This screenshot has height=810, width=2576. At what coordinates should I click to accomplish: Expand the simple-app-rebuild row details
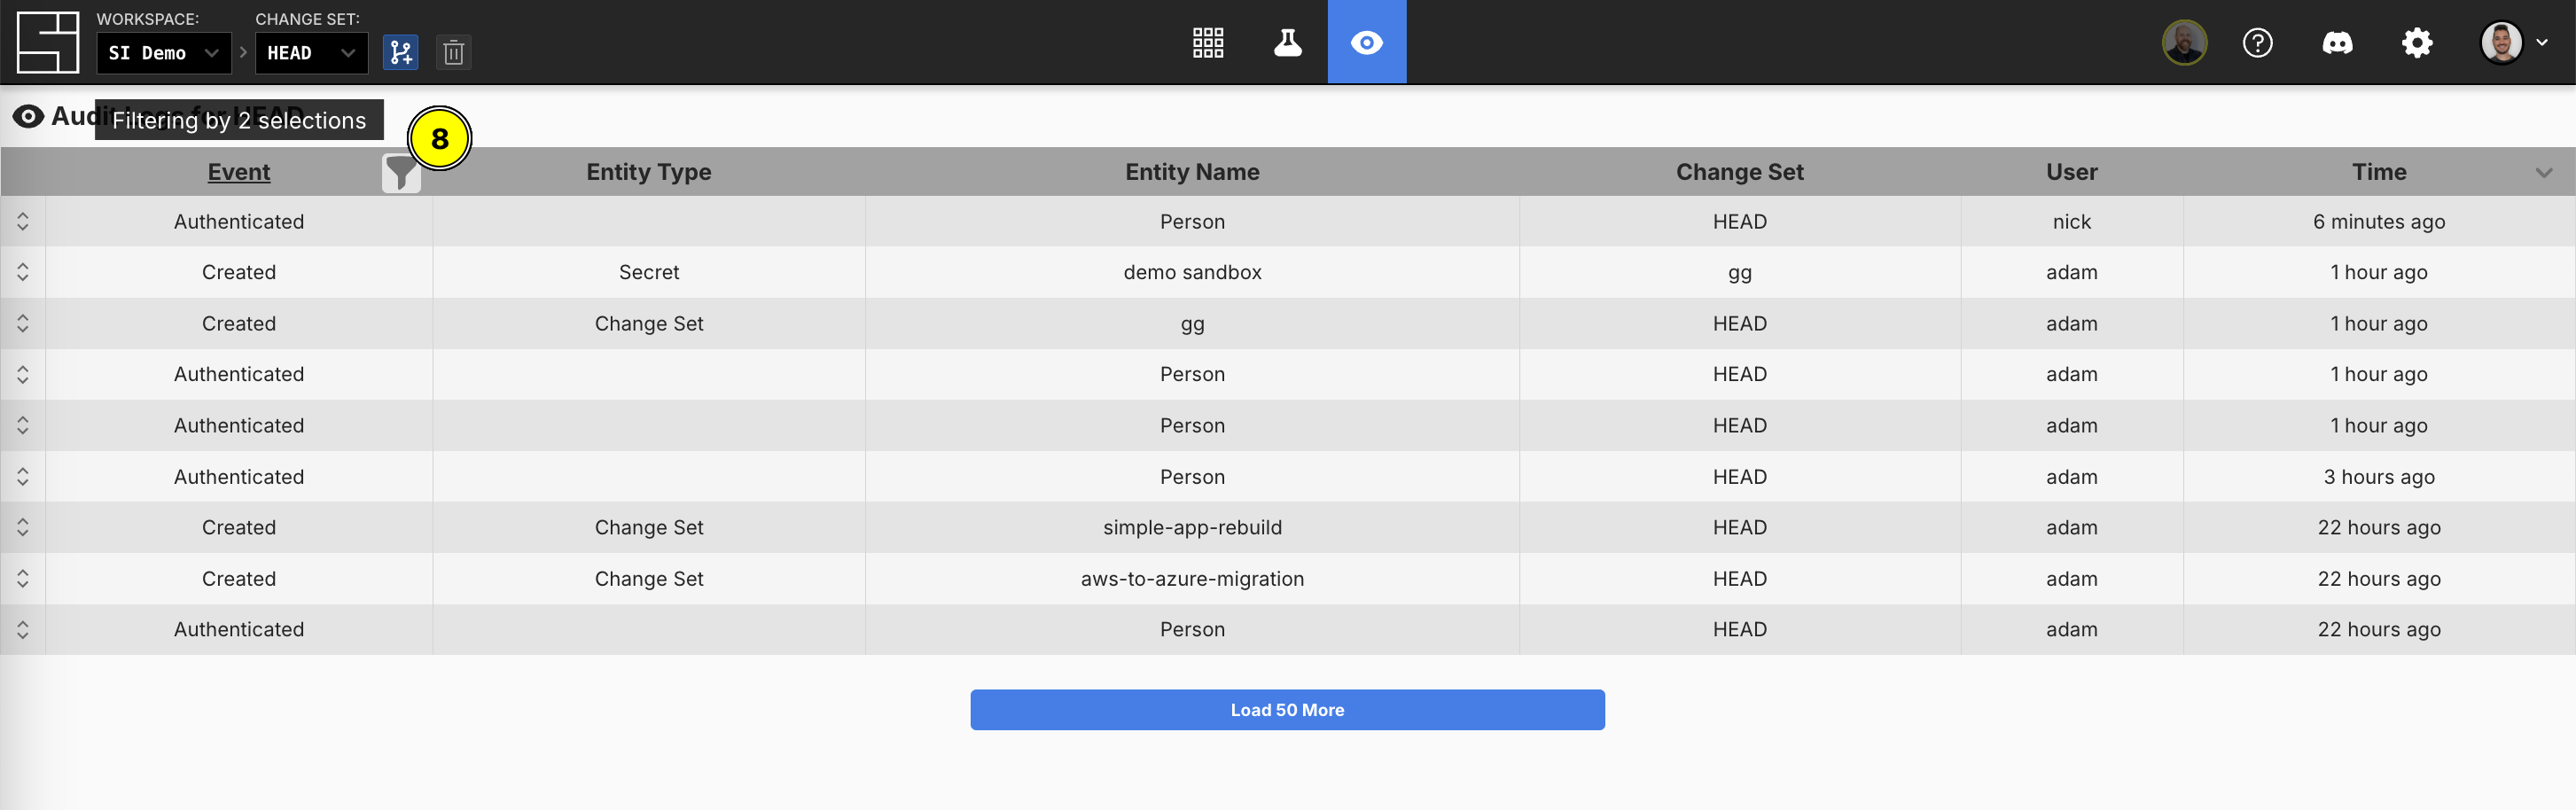(23, 527)
